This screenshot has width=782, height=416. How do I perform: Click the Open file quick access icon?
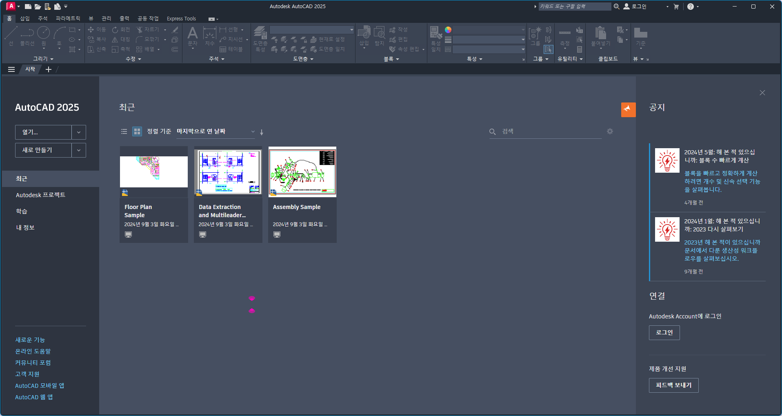(38, 7)
